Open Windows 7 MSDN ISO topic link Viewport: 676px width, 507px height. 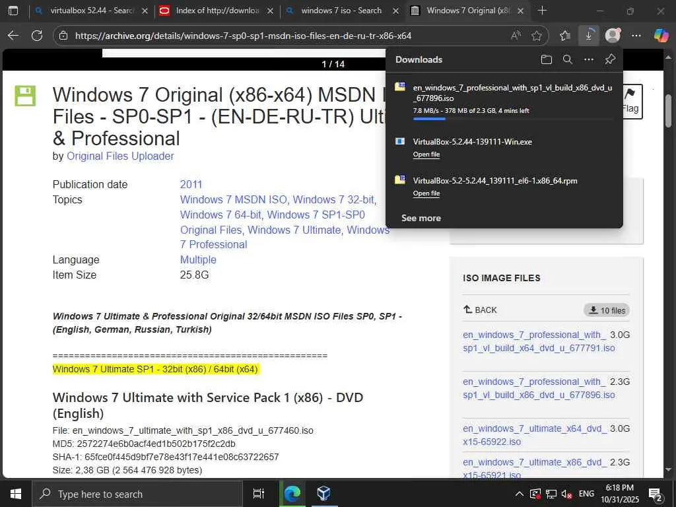click(x=233, y=199)
